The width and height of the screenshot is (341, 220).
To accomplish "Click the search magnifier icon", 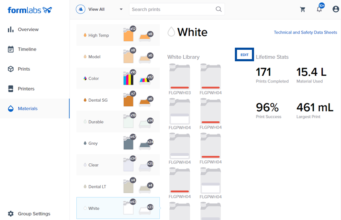I will click(x=219, y=9).
